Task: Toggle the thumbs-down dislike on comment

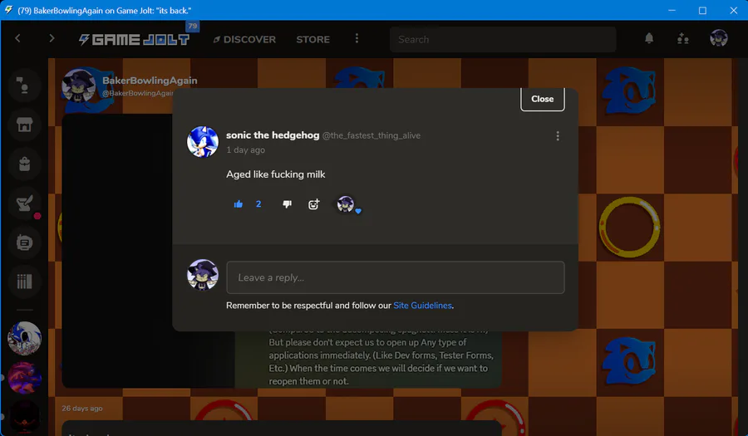Action: tap(288, 204)
